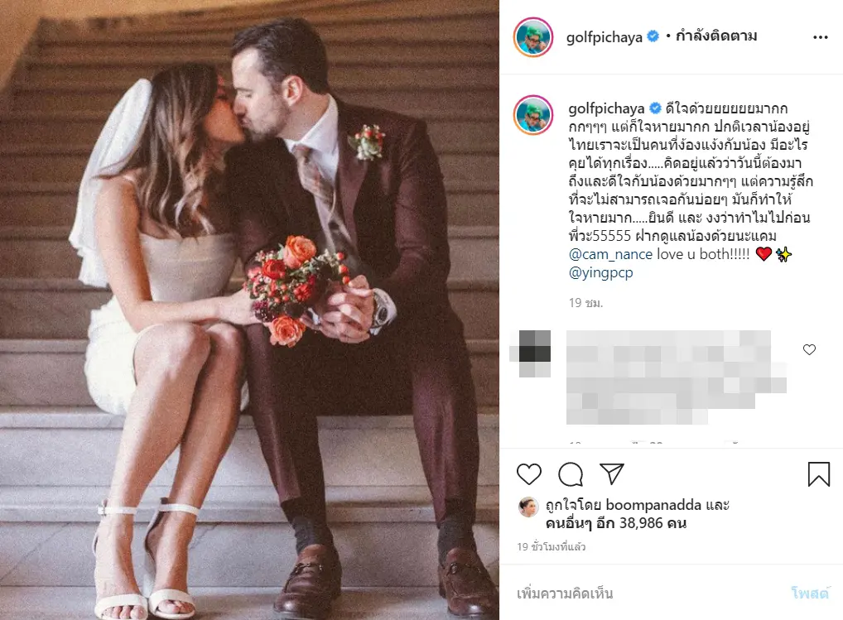Screen dimensions: 843x620
Task: Open golfpichaya username link in header
Action: pos(605,37)
